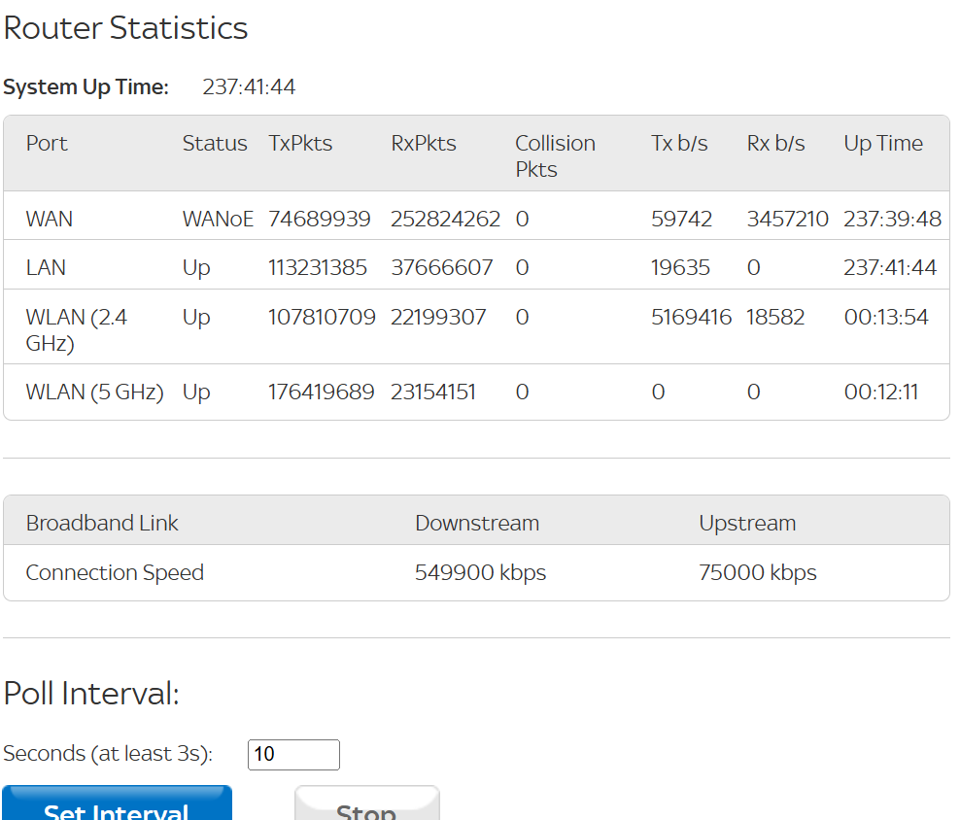Image resolution: width=960 pixels, height=820 pixels.
Task: Click the TxPkts column header
Action: click(x=300, y=144)
